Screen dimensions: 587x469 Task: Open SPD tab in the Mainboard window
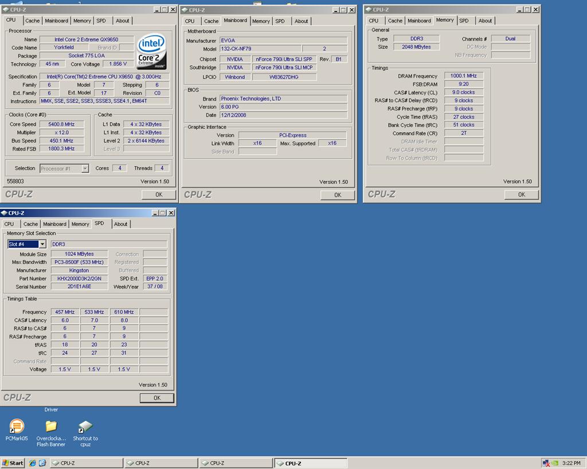coord(280,21)
